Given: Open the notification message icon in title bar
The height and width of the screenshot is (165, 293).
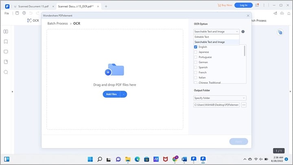Looking at the screenshot, I should [257, 5].
